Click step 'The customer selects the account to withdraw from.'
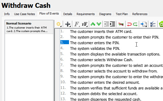Image resolution: width=163 pixels, height=101 pixels. tap(114, 71)
